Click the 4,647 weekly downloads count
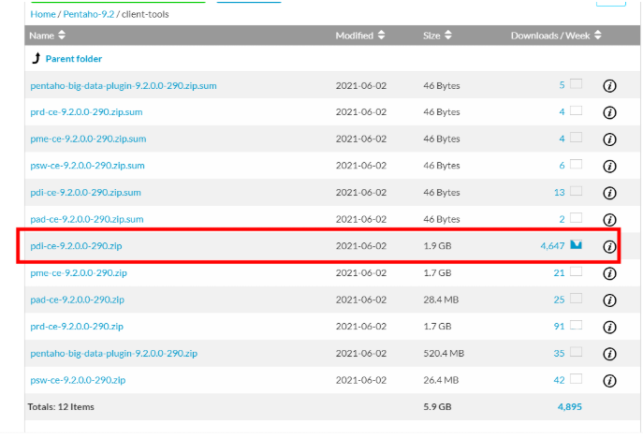This screenshot has width=643, height=439. point(552,246)
